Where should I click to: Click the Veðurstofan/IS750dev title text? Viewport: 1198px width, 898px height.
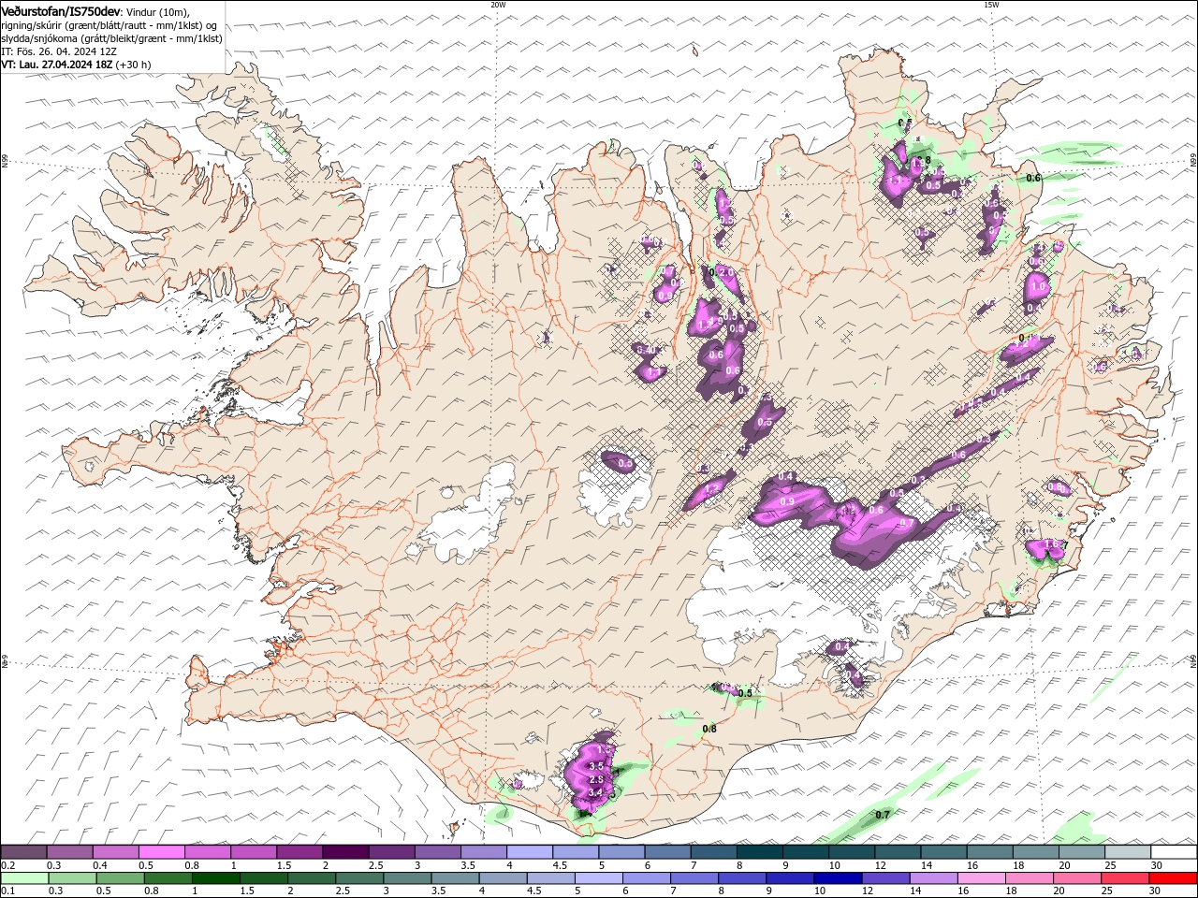pos(61,10)
